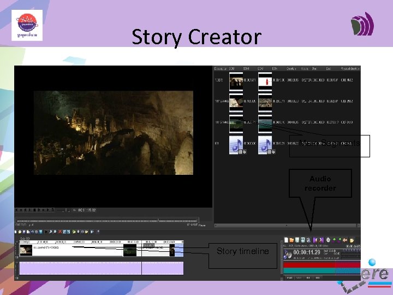Click the music note disc icon beside recorder timecode
Image resolution: width=393 pixels, height=295 pixels.
(288, 255)
